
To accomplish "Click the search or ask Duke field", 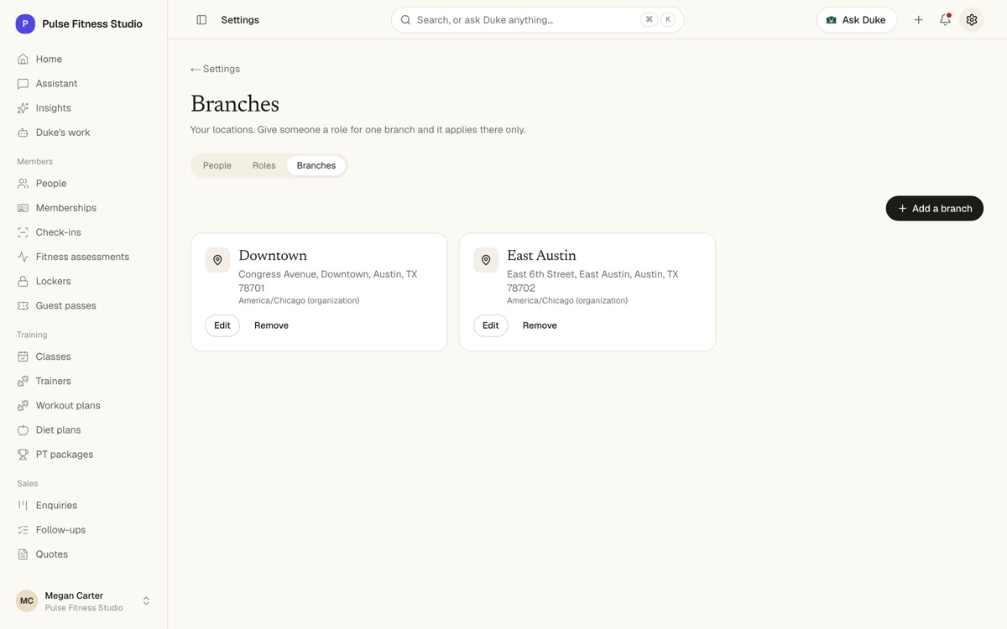I will [538, 20].
